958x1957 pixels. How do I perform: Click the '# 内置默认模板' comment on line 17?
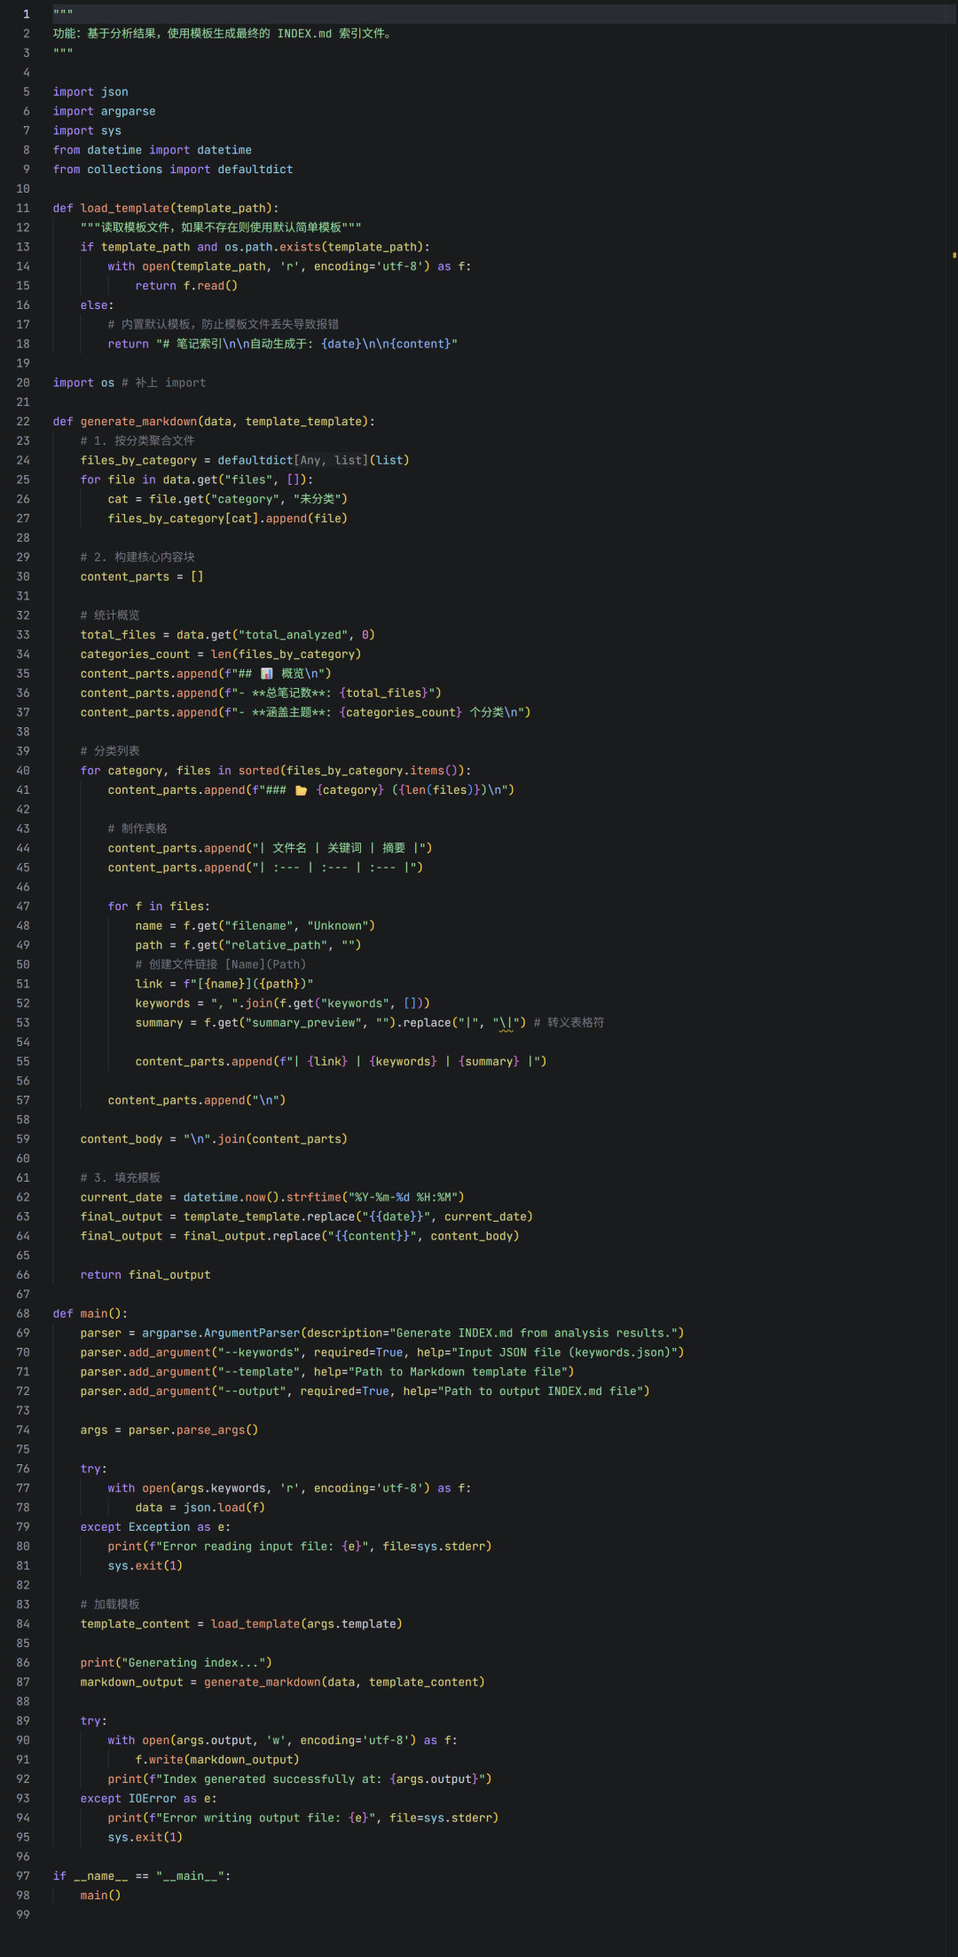click(224, 325)
